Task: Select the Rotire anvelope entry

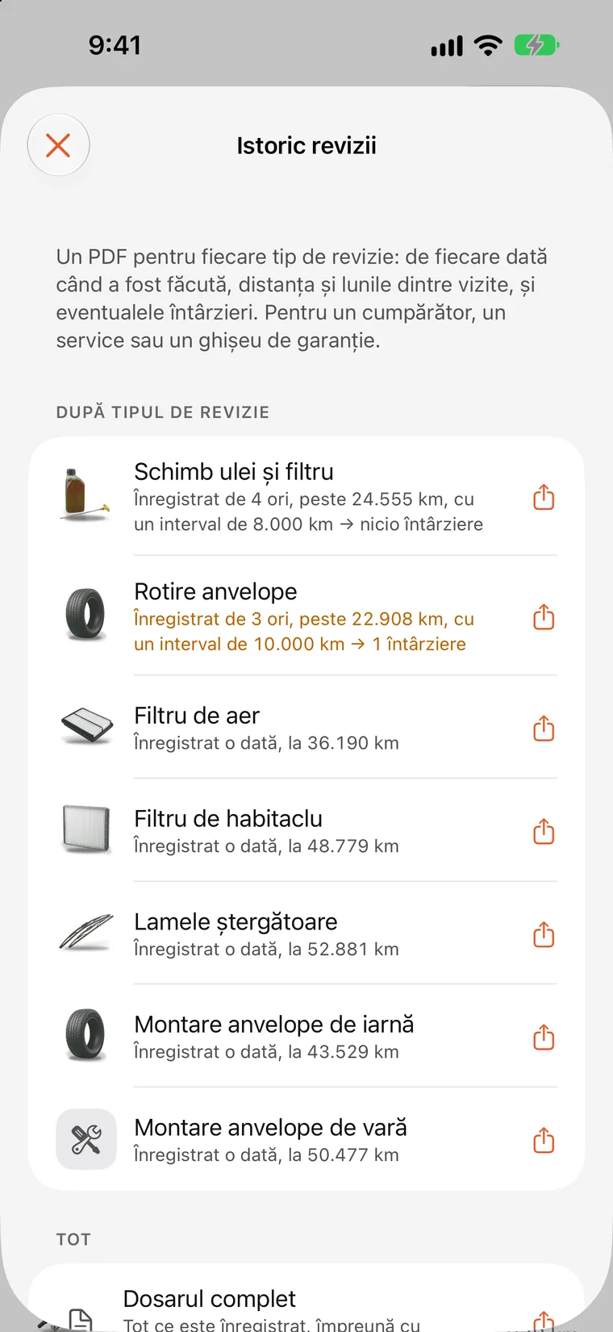Action: coord(306,616)
